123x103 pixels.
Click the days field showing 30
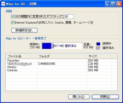(x=69, y=16)
